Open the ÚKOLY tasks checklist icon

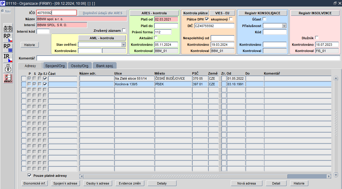click(x=8, y=78)
